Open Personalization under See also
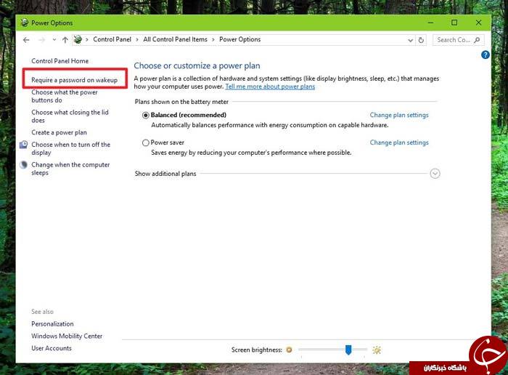Image resolution: width=508 pixels, height=375 pixels. [52, 323]
